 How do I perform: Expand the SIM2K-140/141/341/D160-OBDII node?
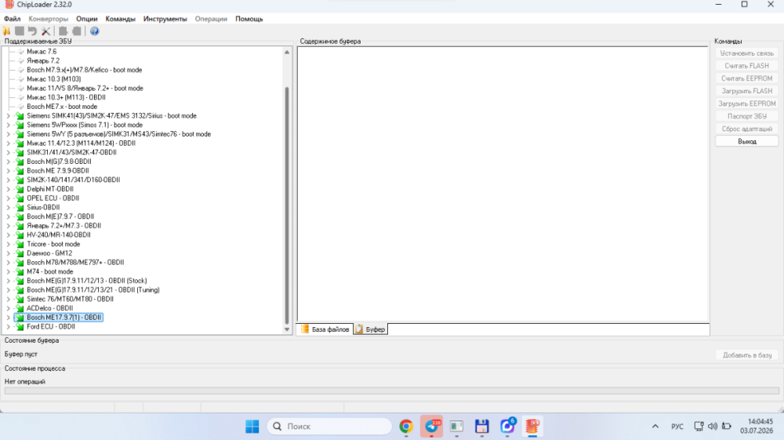[8, 180]
